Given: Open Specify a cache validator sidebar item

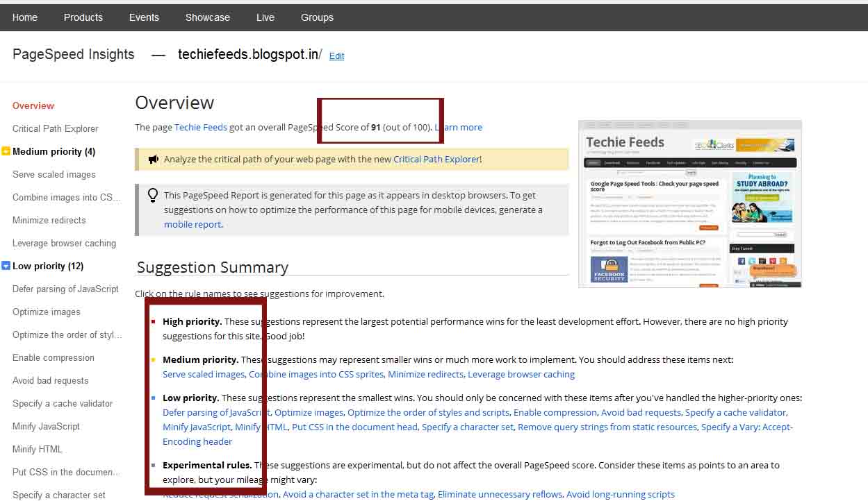Looking at the screenshot, I should 63,403.
